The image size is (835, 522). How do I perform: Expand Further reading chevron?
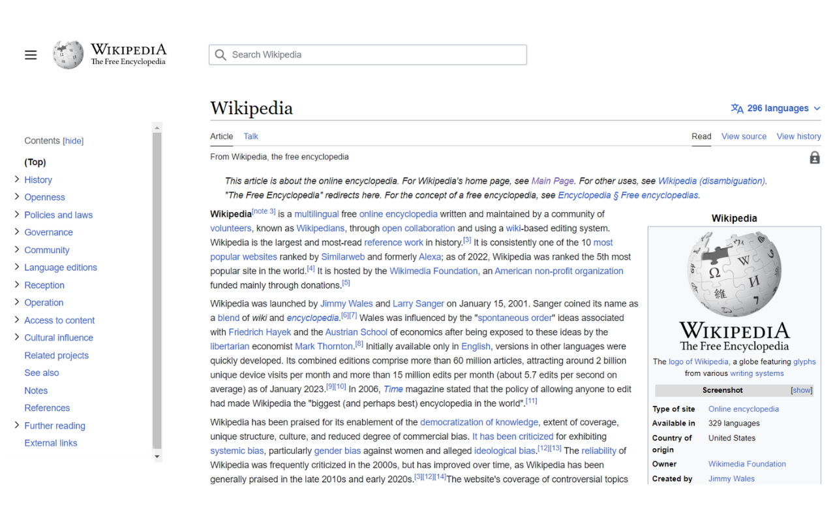click(x=17, y=425)
